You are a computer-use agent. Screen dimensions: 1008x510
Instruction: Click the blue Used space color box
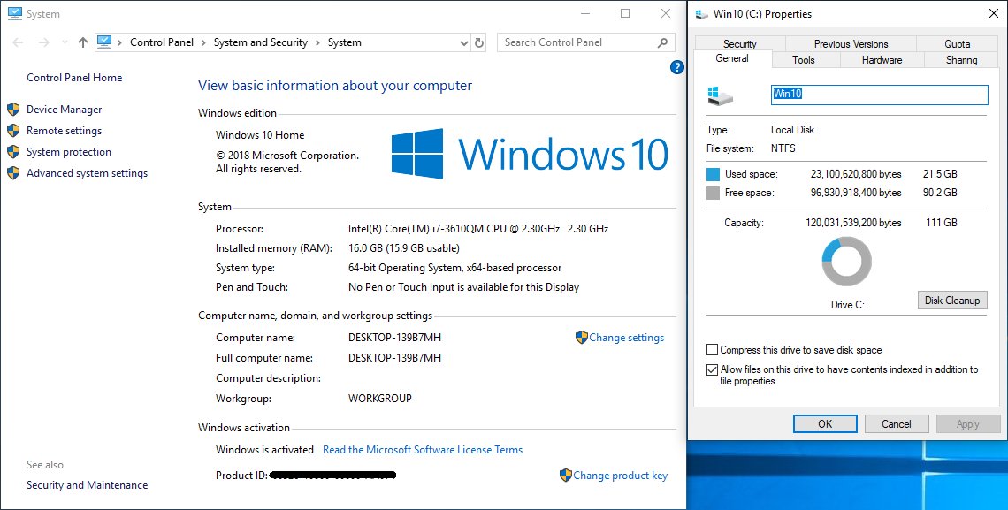pyautogui.click(x=713, y=174)
